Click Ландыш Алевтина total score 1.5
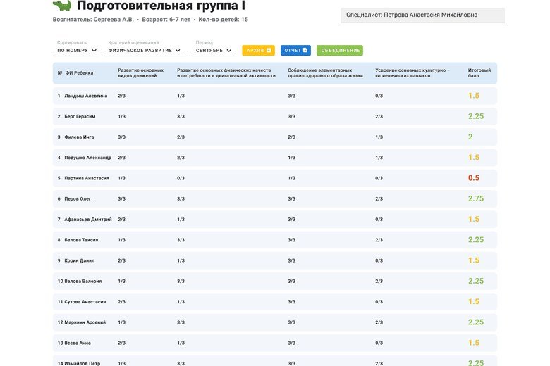The height and width of the screenshot is (366, 550). pos(474,96)
